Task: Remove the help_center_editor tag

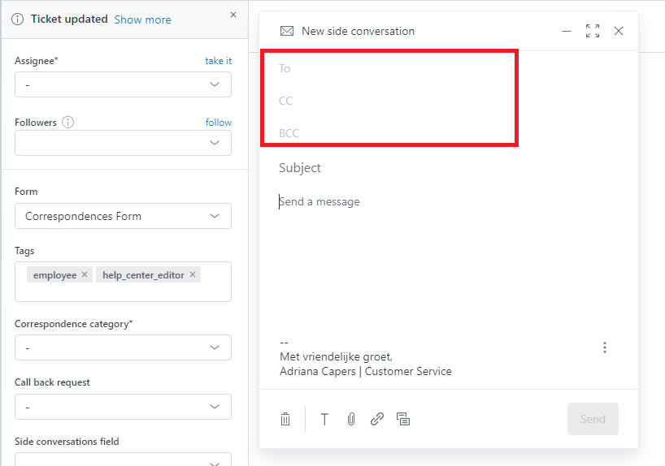Action: [193, 275]
